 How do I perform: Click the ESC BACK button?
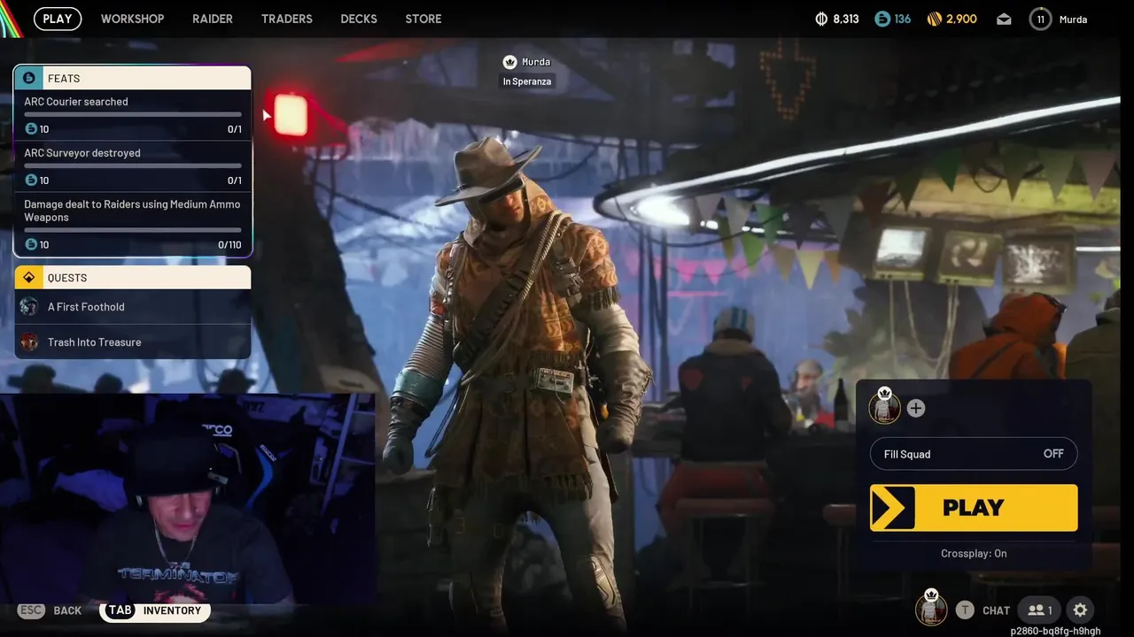click(x=50, y=610)
